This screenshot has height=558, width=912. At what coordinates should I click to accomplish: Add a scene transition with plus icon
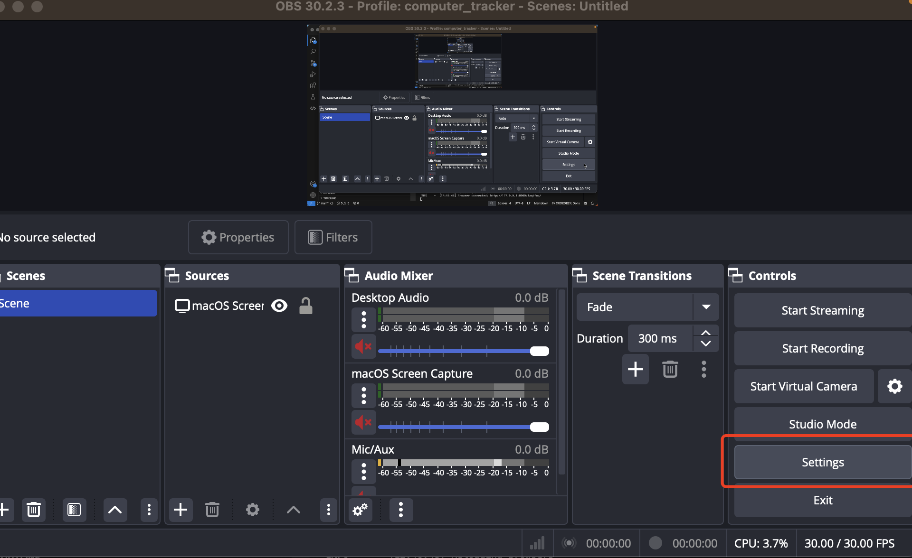(635, 369)
